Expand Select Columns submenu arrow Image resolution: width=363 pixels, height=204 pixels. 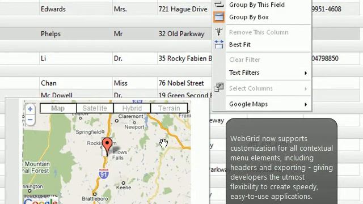(306, 89)
